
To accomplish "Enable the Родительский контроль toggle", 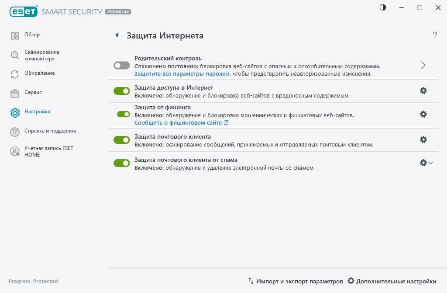I will tap(122, 65).
